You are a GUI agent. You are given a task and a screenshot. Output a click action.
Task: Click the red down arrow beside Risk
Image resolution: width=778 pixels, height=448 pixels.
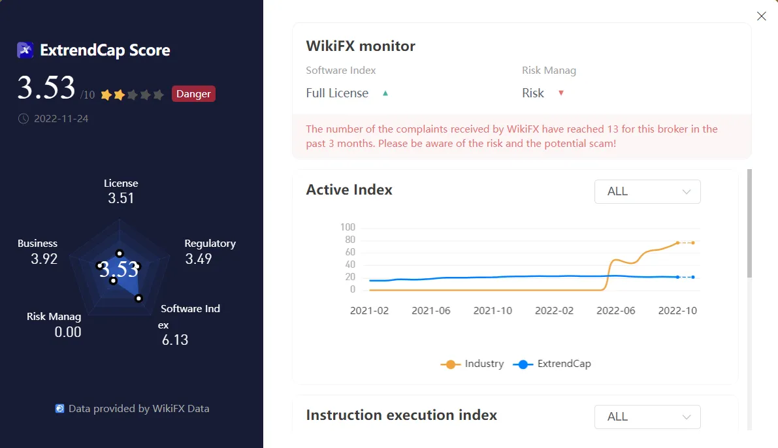point(561,93)
